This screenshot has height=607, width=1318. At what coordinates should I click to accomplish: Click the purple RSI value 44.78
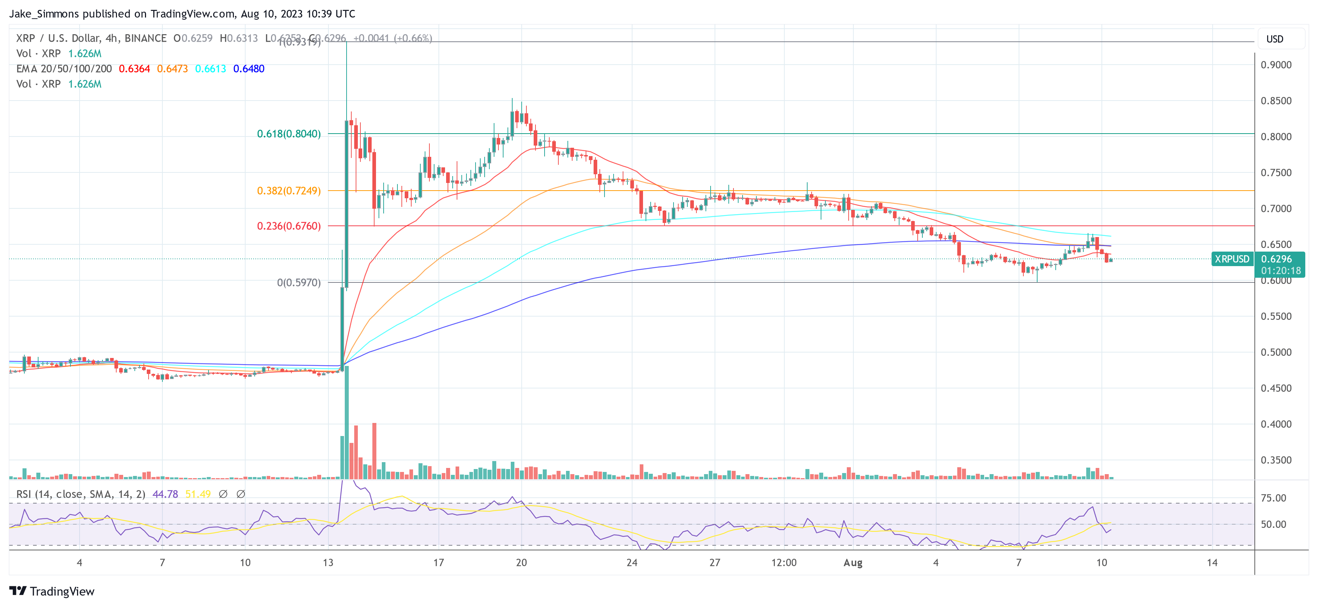click(x=165, y=494)
